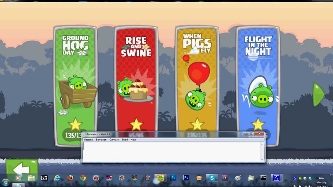Minimize the Kladblok window

tap(246, 134)
